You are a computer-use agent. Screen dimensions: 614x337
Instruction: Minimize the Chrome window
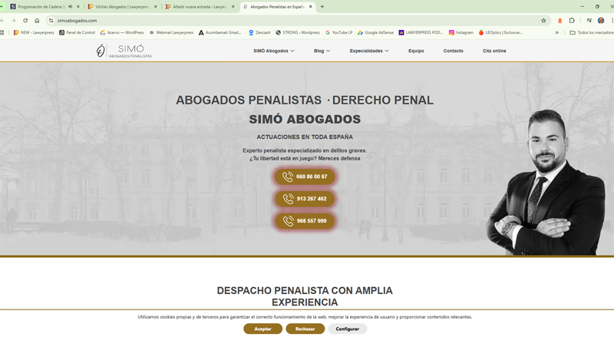[583, 7]
